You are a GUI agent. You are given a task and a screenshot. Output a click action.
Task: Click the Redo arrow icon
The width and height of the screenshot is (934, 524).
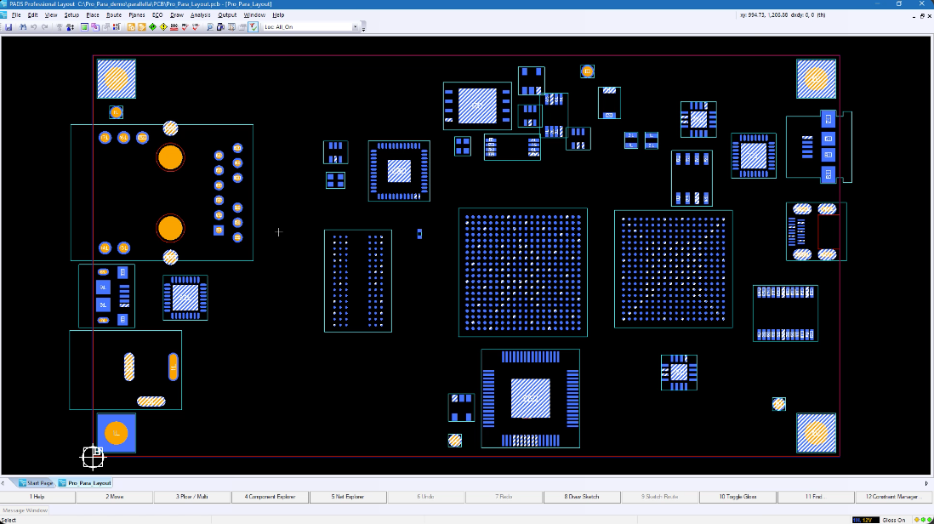[x=43, y=26]
